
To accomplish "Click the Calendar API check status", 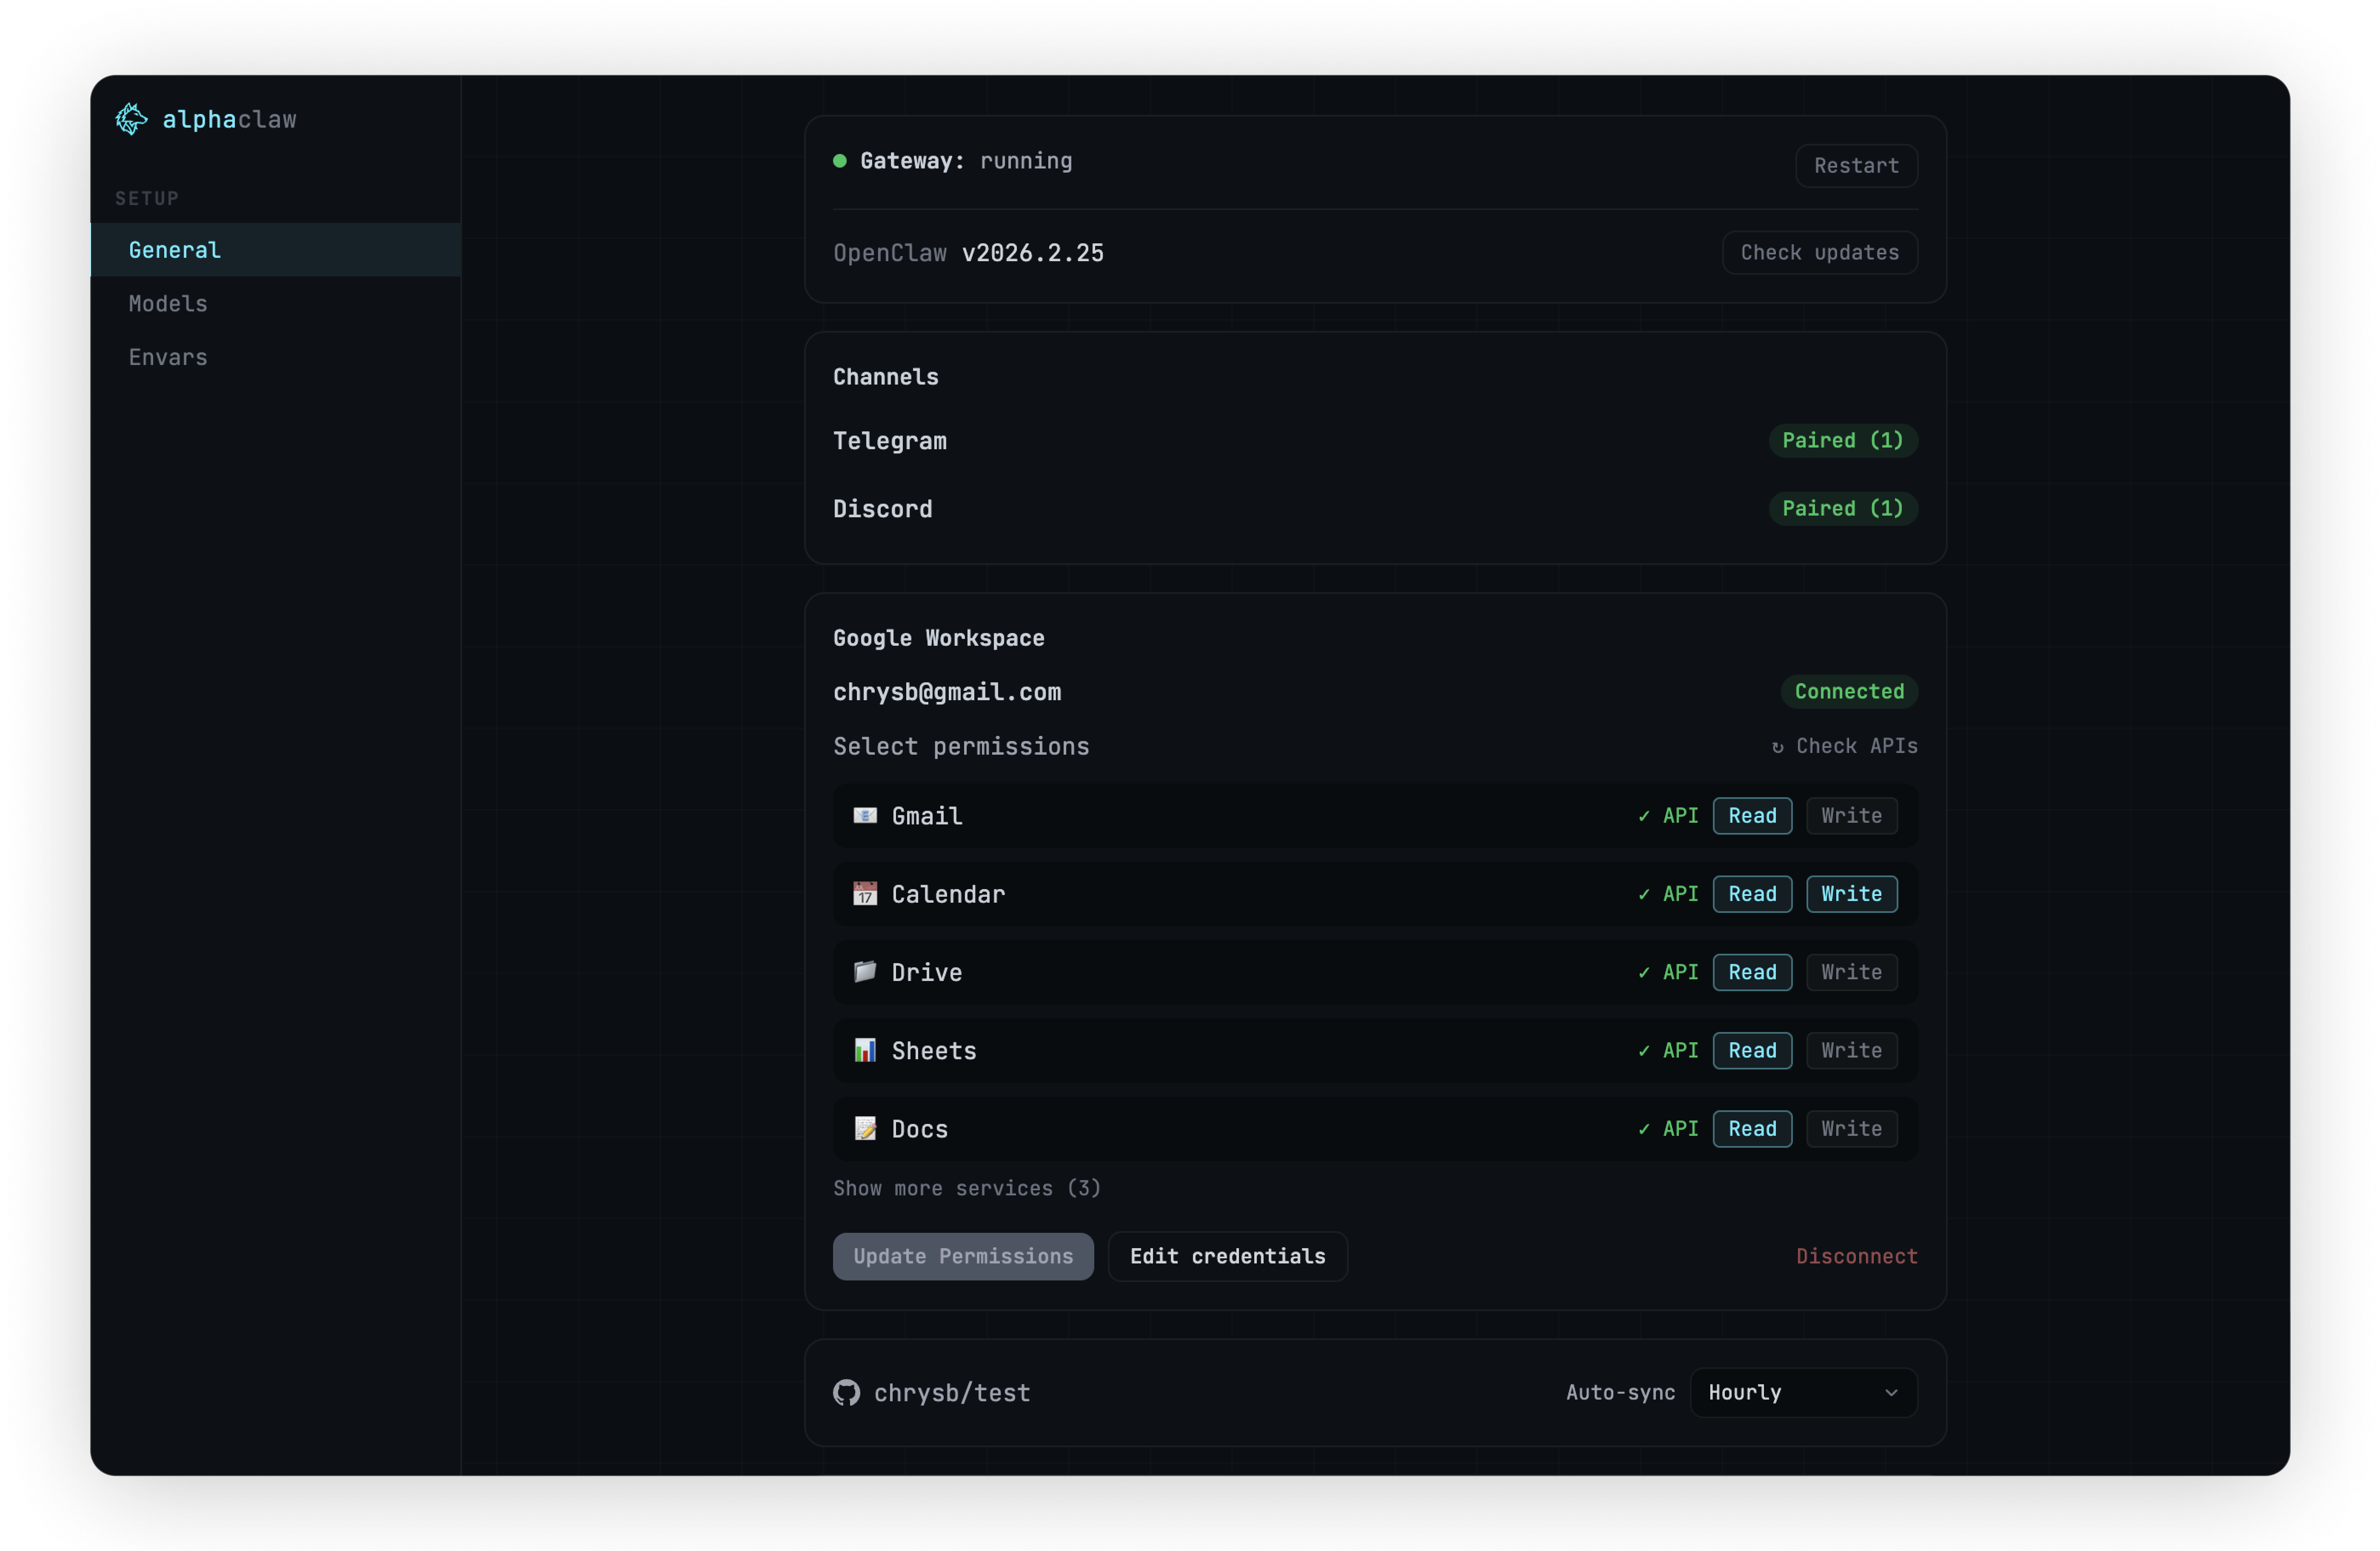I will 1668,894.
